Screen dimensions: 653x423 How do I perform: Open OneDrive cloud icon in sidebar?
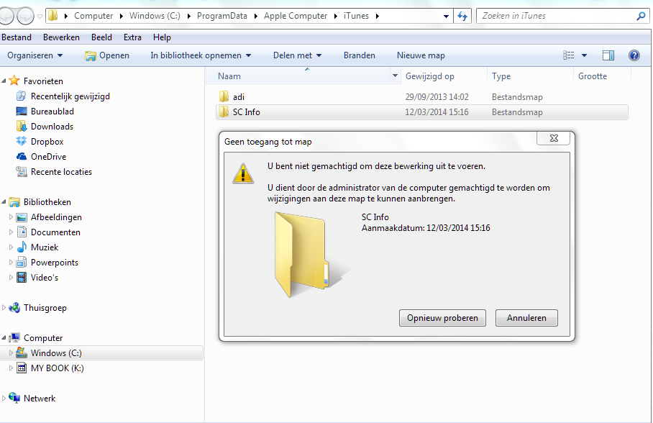click(22, 156)
